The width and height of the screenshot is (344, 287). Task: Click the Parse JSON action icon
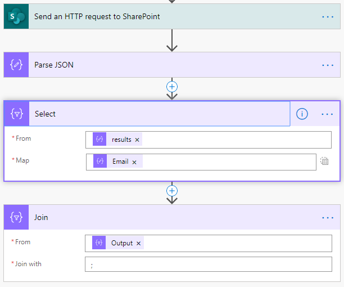pyautogui.click(x=16, y=65)
